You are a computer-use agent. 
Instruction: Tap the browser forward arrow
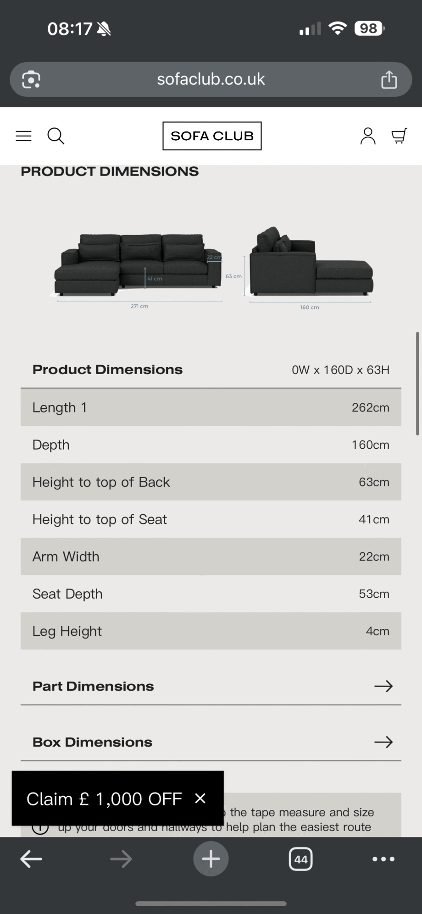click(121, 859)
